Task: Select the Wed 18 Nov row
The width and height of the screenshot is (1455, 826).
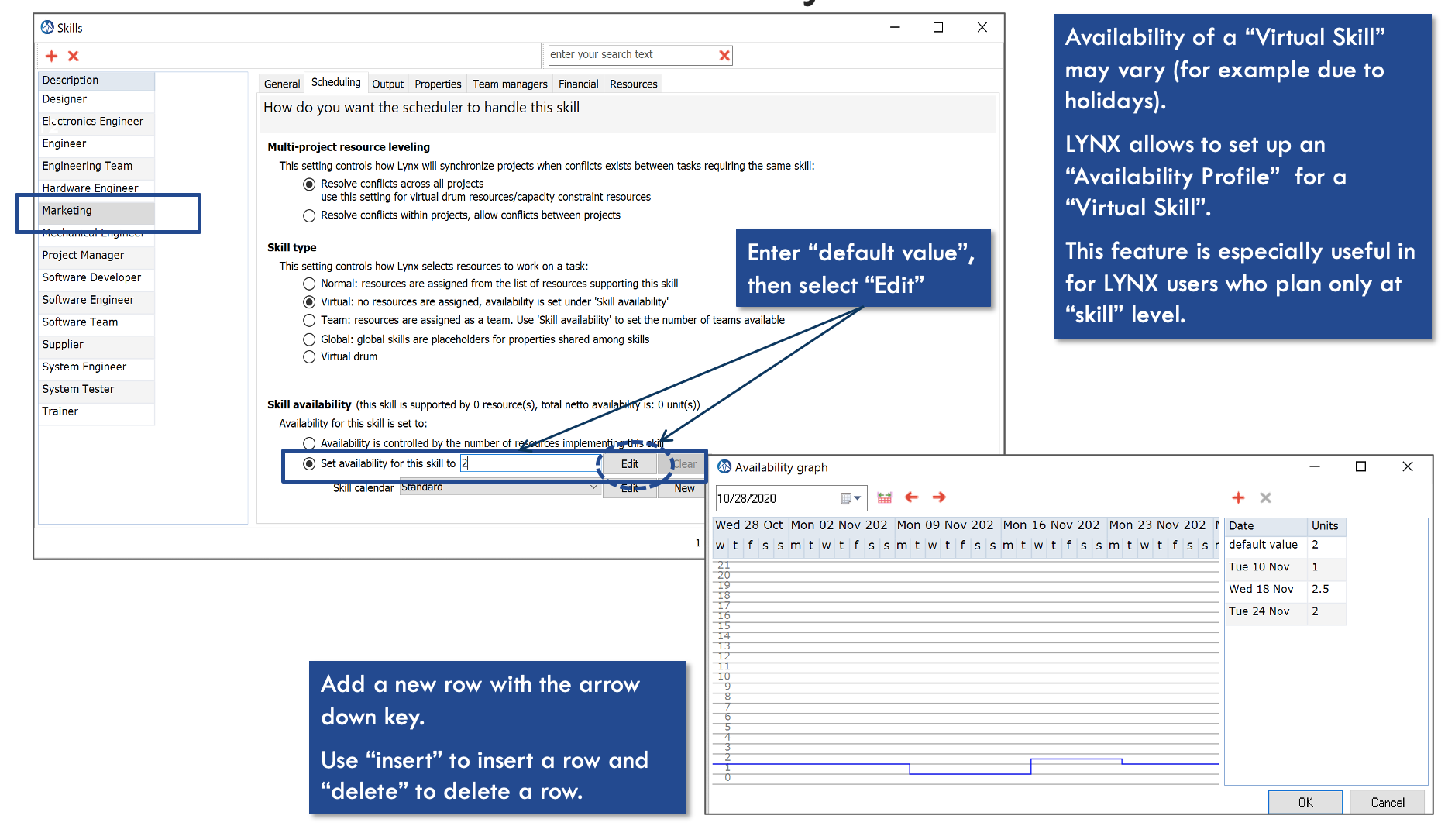Action: coord(1285,590)
